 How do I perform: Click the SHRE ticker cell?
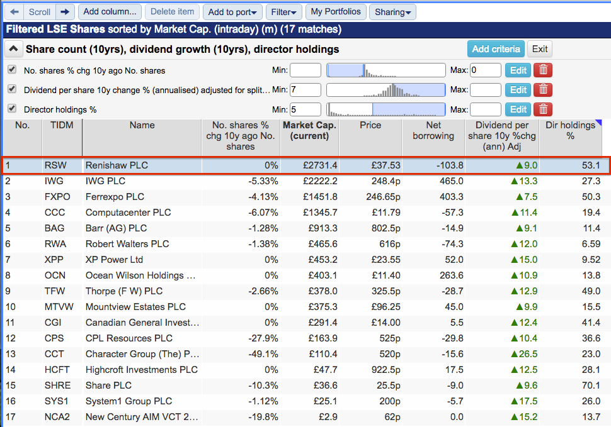click(58, 385)
